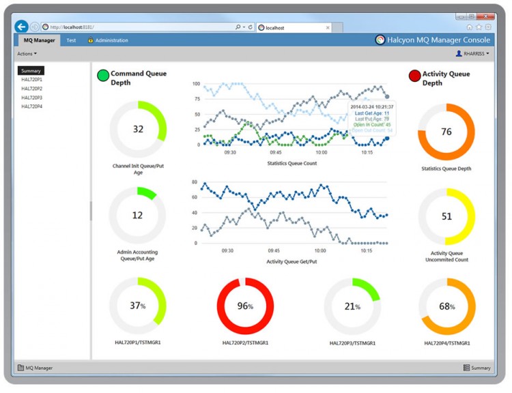Switch to the Test tab
This screenshot has width=512, height=393.
tap(71, 40)
